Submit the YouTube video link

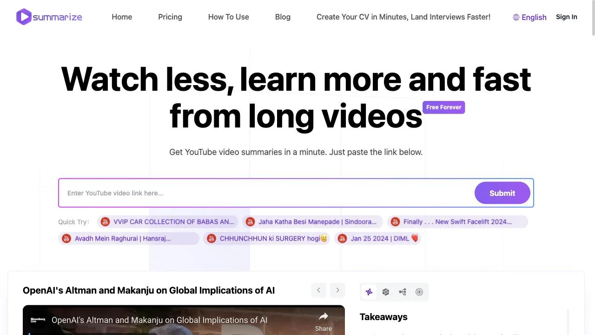pos(502,193)
